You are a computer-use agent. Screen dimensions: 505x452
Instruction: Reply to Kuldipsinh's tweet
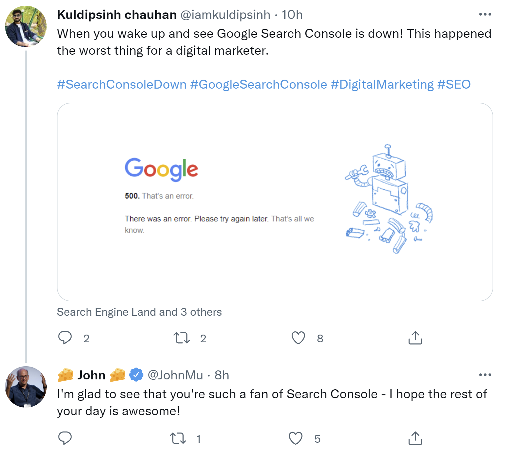point(65,337)
